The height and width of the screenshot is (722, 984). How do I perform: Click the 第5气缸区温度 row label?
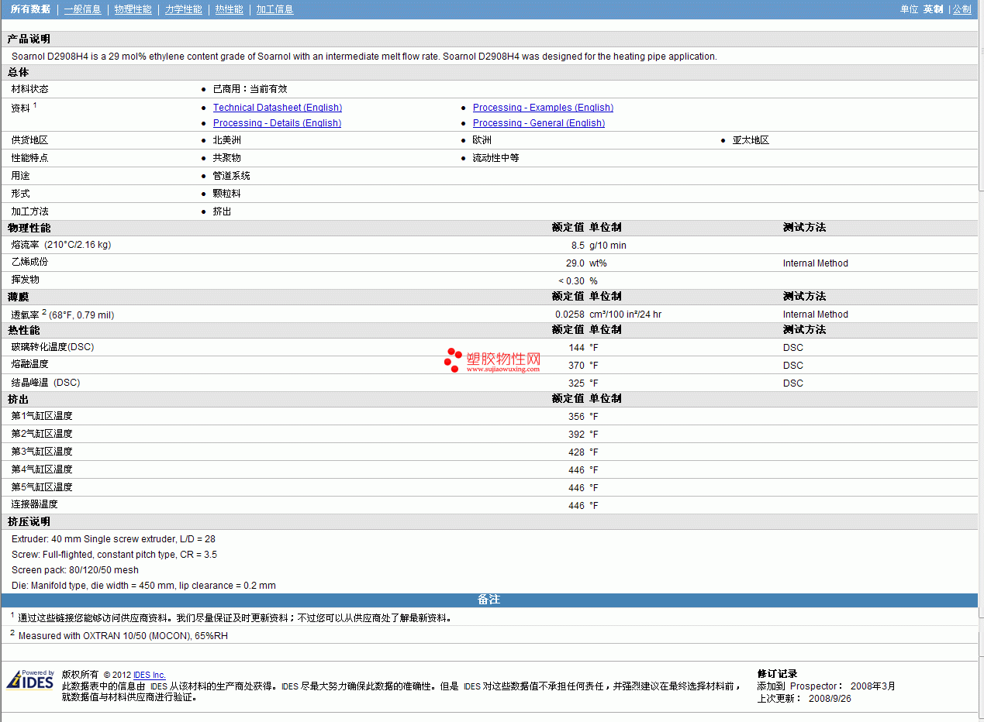click(x=42, y=487)
